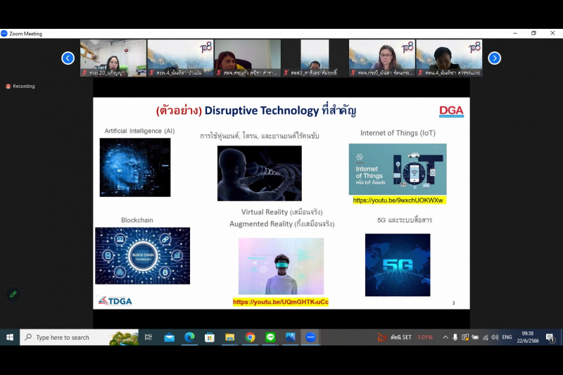Expand the hidden system tray icons chevron
This screenshot has height=375, width=563.
[x=445, y=338]
